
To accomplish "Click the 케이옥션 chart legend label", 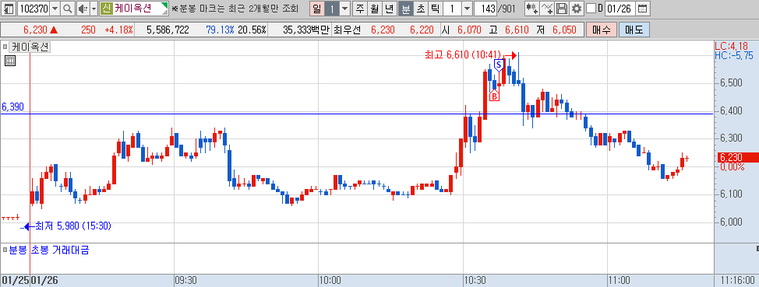I will pos(30,47).
